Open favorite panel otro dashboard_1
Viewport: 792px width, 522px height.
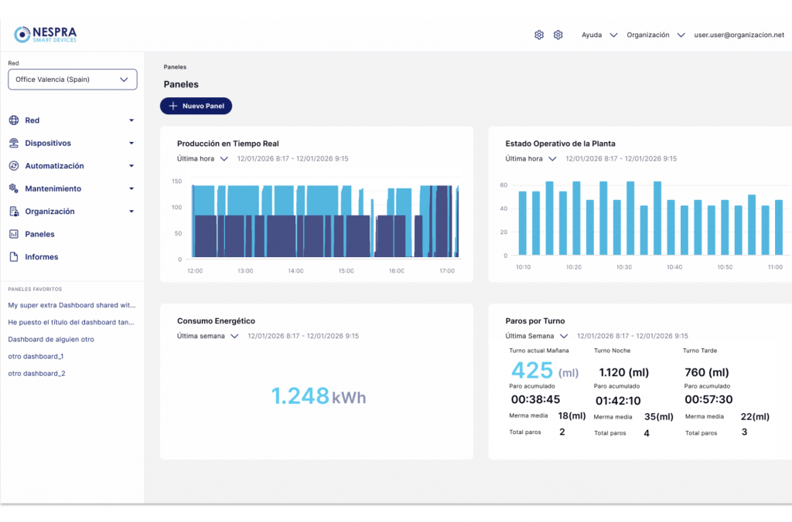[x=36, y=356]
